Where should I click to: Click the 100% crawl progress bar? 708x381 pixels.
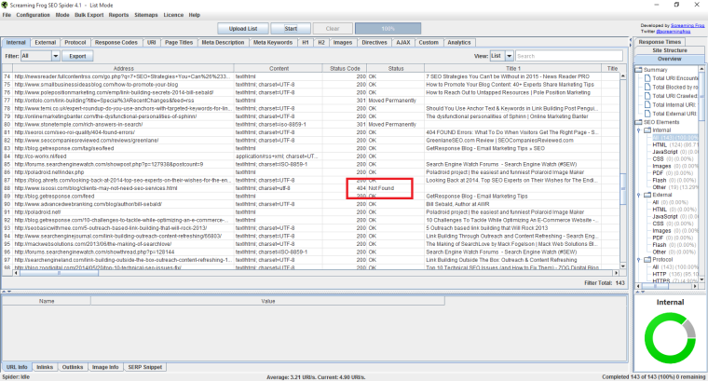(x=388, y=29)
